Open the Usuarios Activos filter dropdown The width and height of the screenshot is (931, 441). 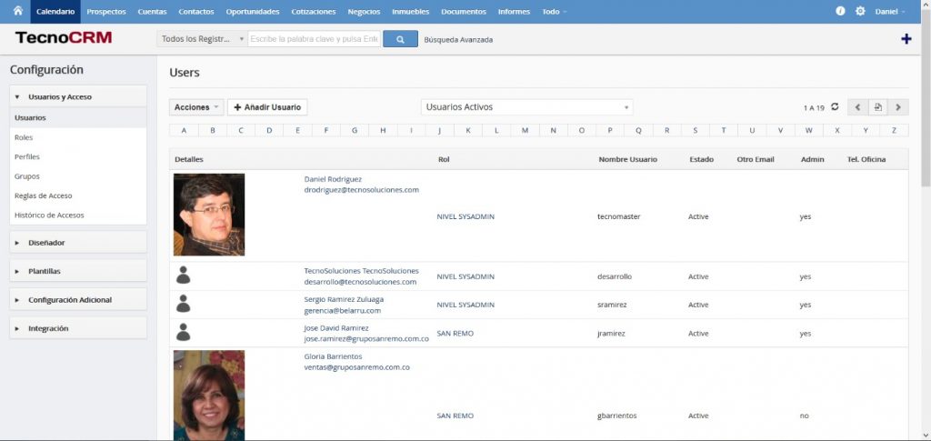[x=526, y=107]
